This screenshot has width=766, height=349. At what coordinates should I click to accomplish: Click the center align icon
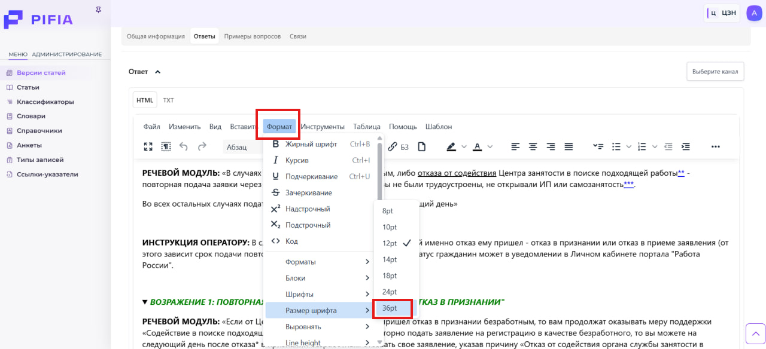[533, 146]
